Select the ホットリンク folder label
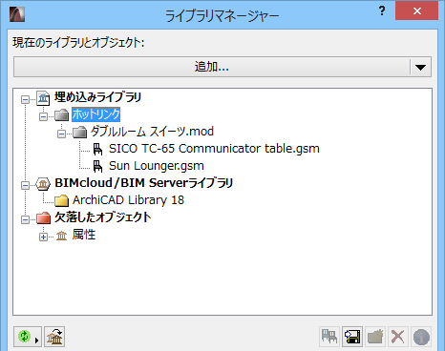445x351 pixels. (x=95, y=114)
